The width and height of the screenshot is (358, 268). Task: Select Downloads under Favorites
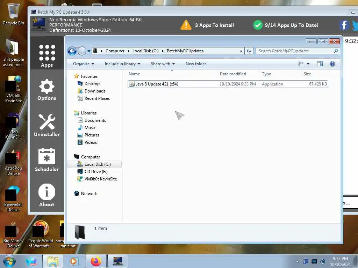[x=92, y=91]
